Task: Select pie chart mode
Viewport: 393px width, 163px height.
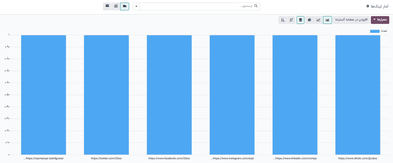Action: pos(310,20)
